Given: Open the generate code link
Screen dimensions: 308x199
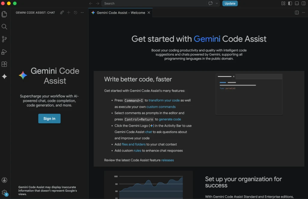Looking at the screenshot, I should (x=170, y=119).
